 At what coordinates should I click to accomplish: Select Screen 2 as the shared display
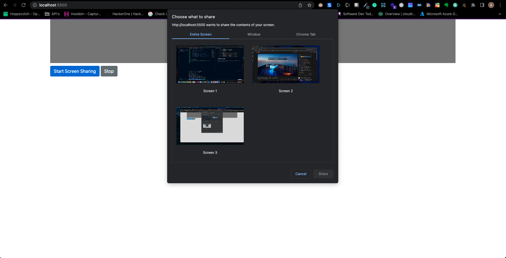pyautogui.click(x=286, y=64)
